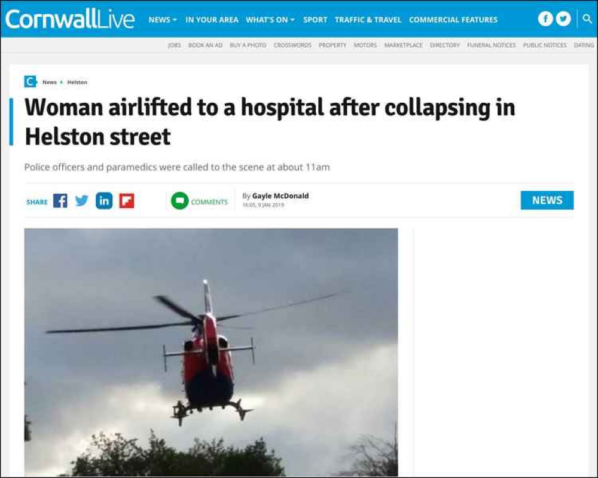Open Twitter page from header icon
Viewport: 598px width, 478px height.
(563, 19)
